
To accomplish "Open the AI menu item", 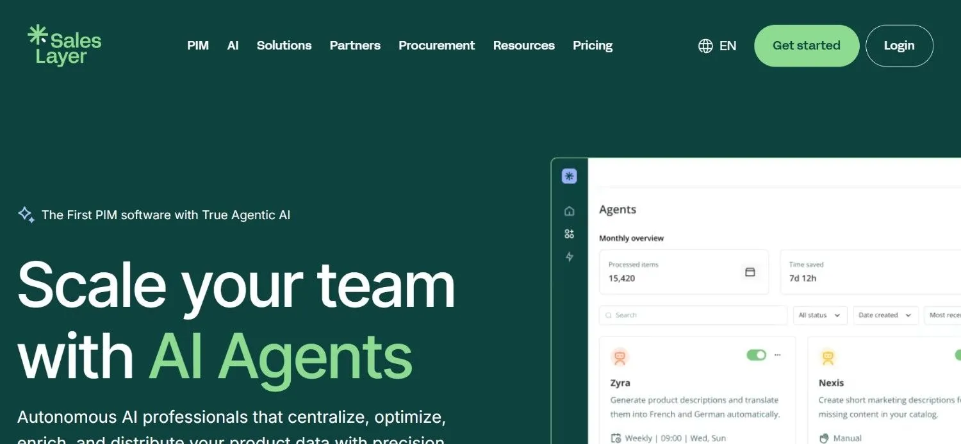I will pyautogui.click(x=233, y=45).
